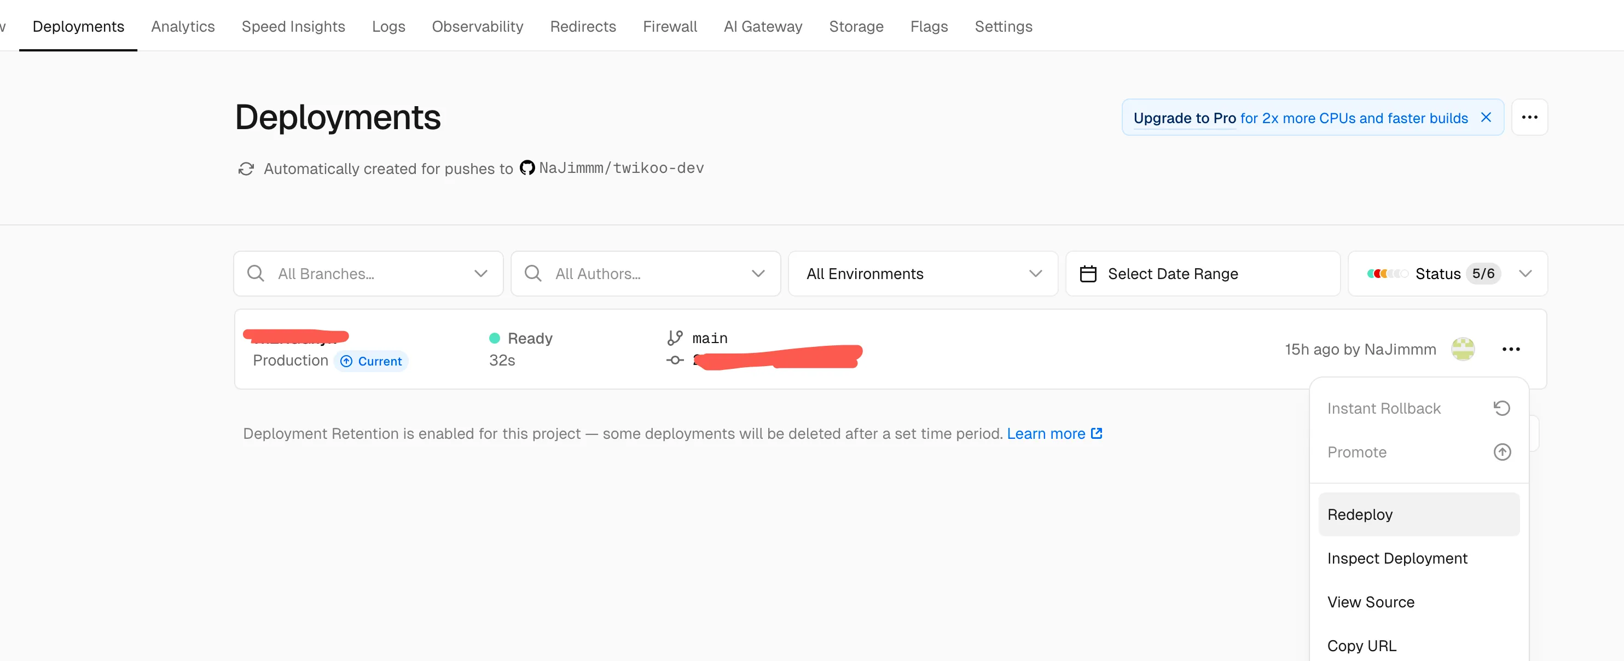Viewport: 1624px width, 661px height.
Task: Click NaJimmm's avatar in deployment row
Action: coord(1462,350)
